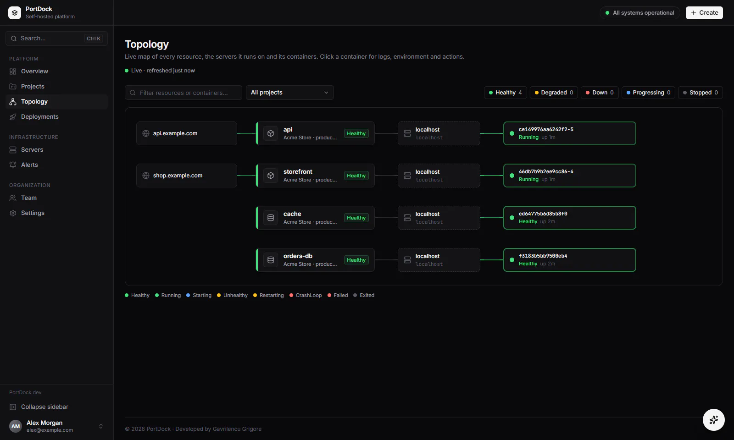This screenshot has height=440, width=734.
Task: Toggle the Degraded status filter chip
Action: [x=554, y=93]
